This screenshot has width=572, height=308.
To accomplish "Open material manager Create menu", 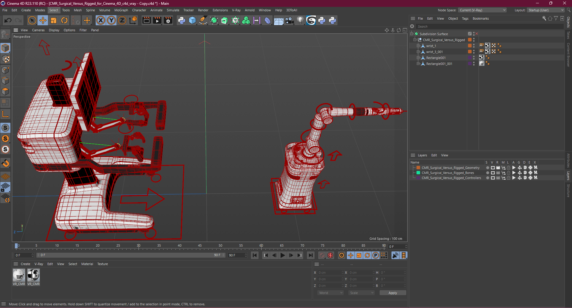I will point(25,264).
